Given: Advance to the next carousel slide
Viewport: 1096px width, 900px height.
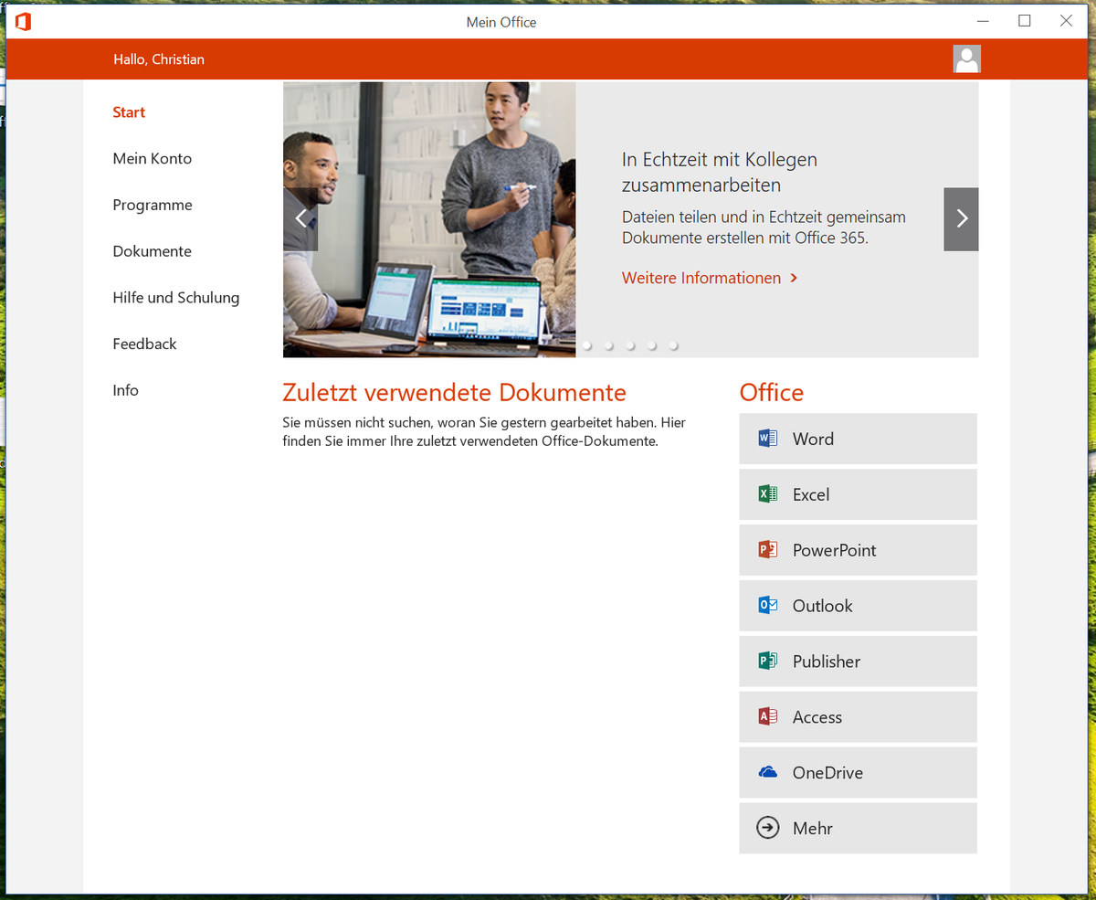Looking at the screenshot, I should [961, 219].
